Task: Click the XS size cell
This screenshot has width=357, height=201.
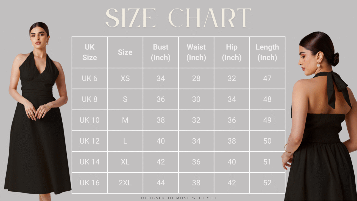Action: [125, 78]
